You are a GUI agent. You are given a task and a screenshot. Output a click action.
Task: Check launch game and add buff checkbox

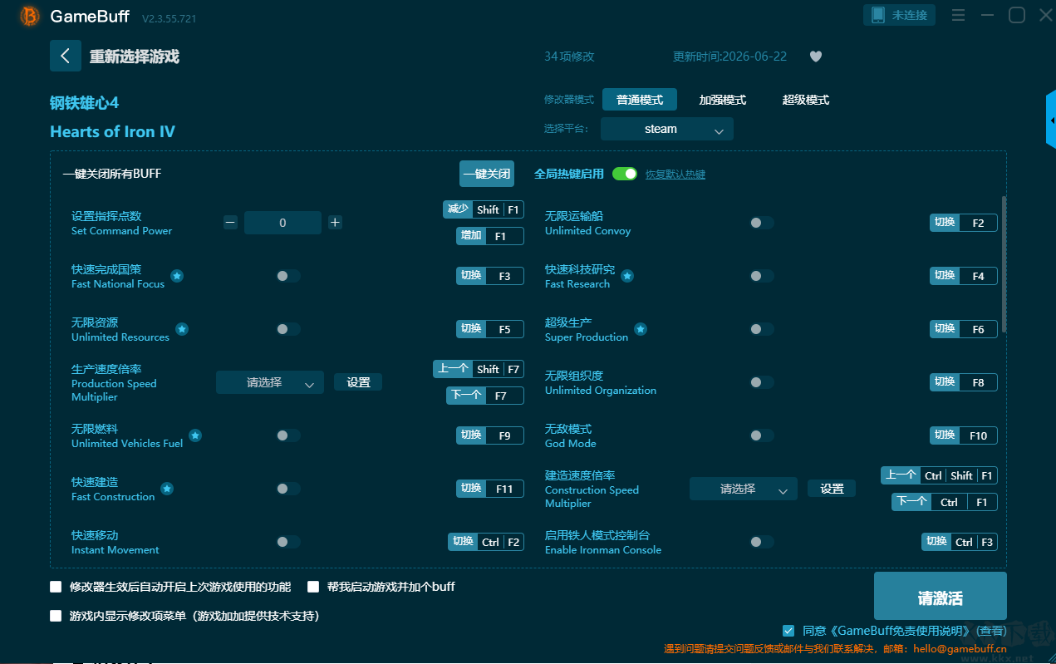click(313, 587)
